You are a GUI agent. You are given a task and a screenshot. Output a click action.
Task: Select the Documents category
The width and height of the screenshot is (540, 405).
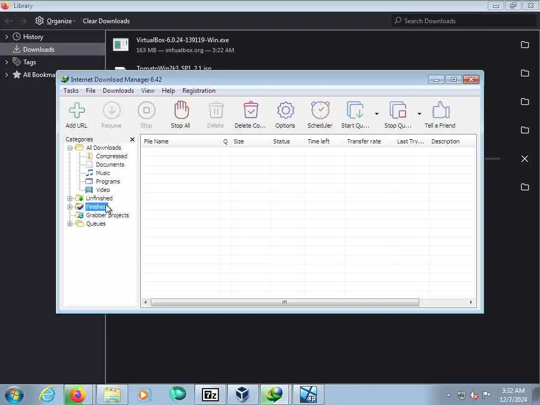pos(110,165)
